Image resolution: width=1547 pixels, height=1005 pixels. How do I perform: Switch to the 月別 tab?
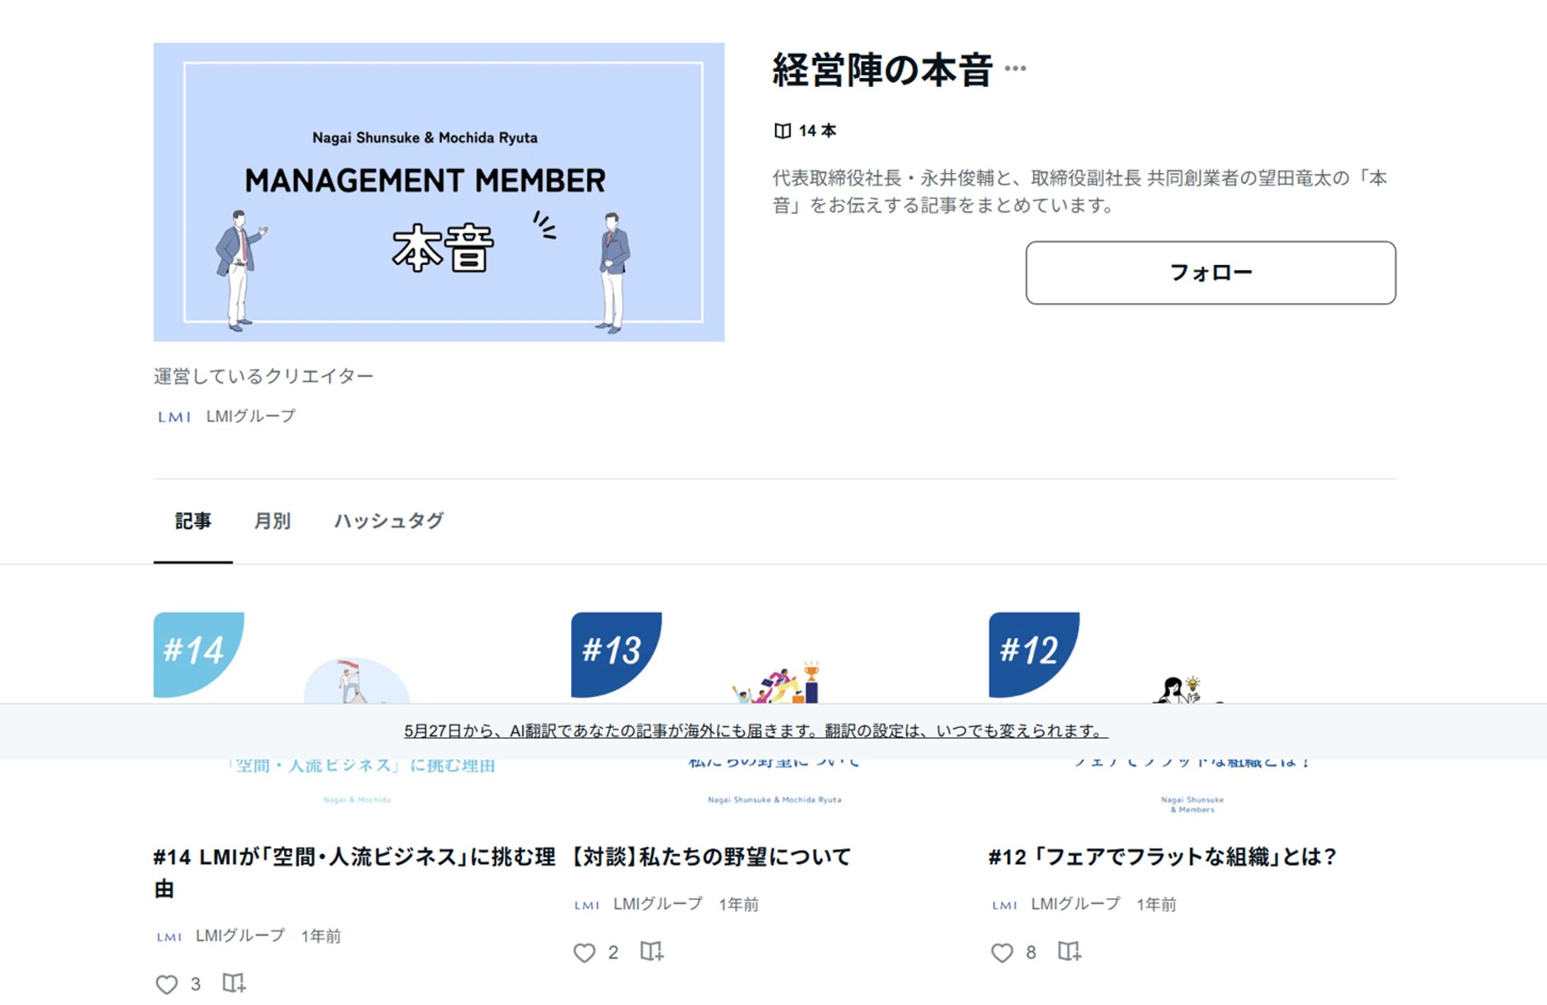[272, 521]
